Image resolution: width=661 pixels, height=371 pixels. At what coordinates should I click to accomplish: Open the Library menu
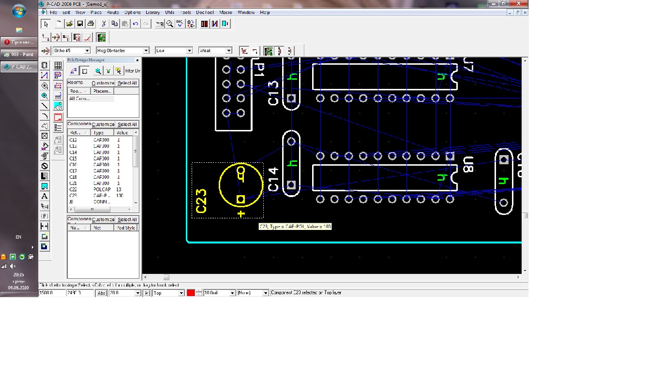click(x=152, y=13)
